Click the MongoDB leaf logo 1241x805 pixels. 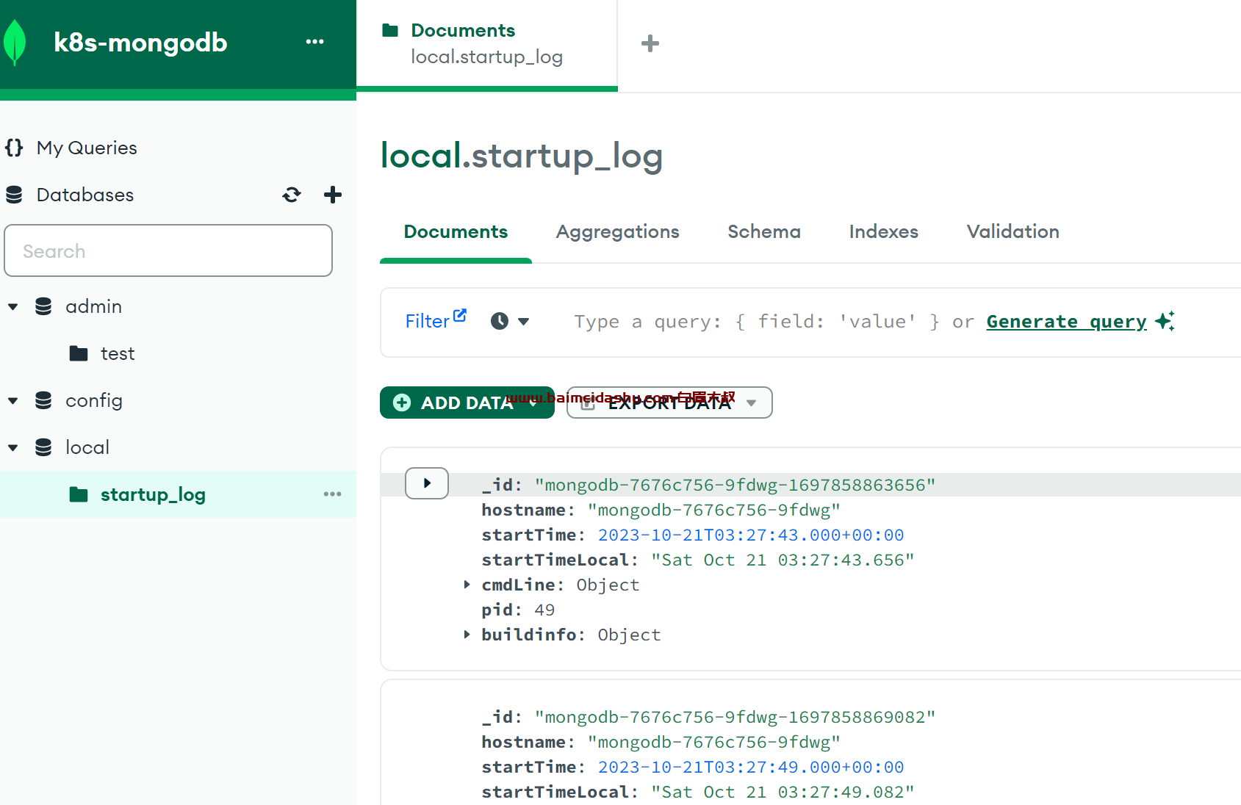coord(15,43)
